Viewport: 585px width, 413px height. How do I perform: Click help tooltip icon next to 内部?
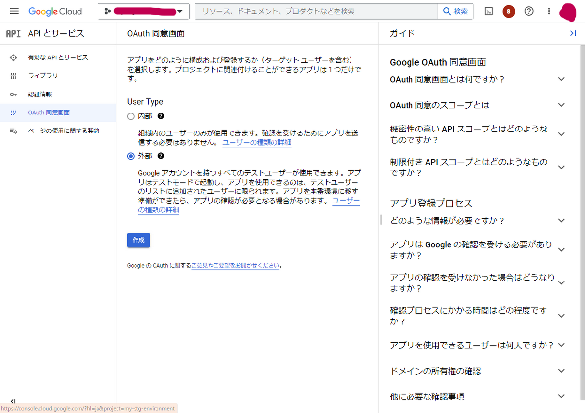[x=161, y=116]
